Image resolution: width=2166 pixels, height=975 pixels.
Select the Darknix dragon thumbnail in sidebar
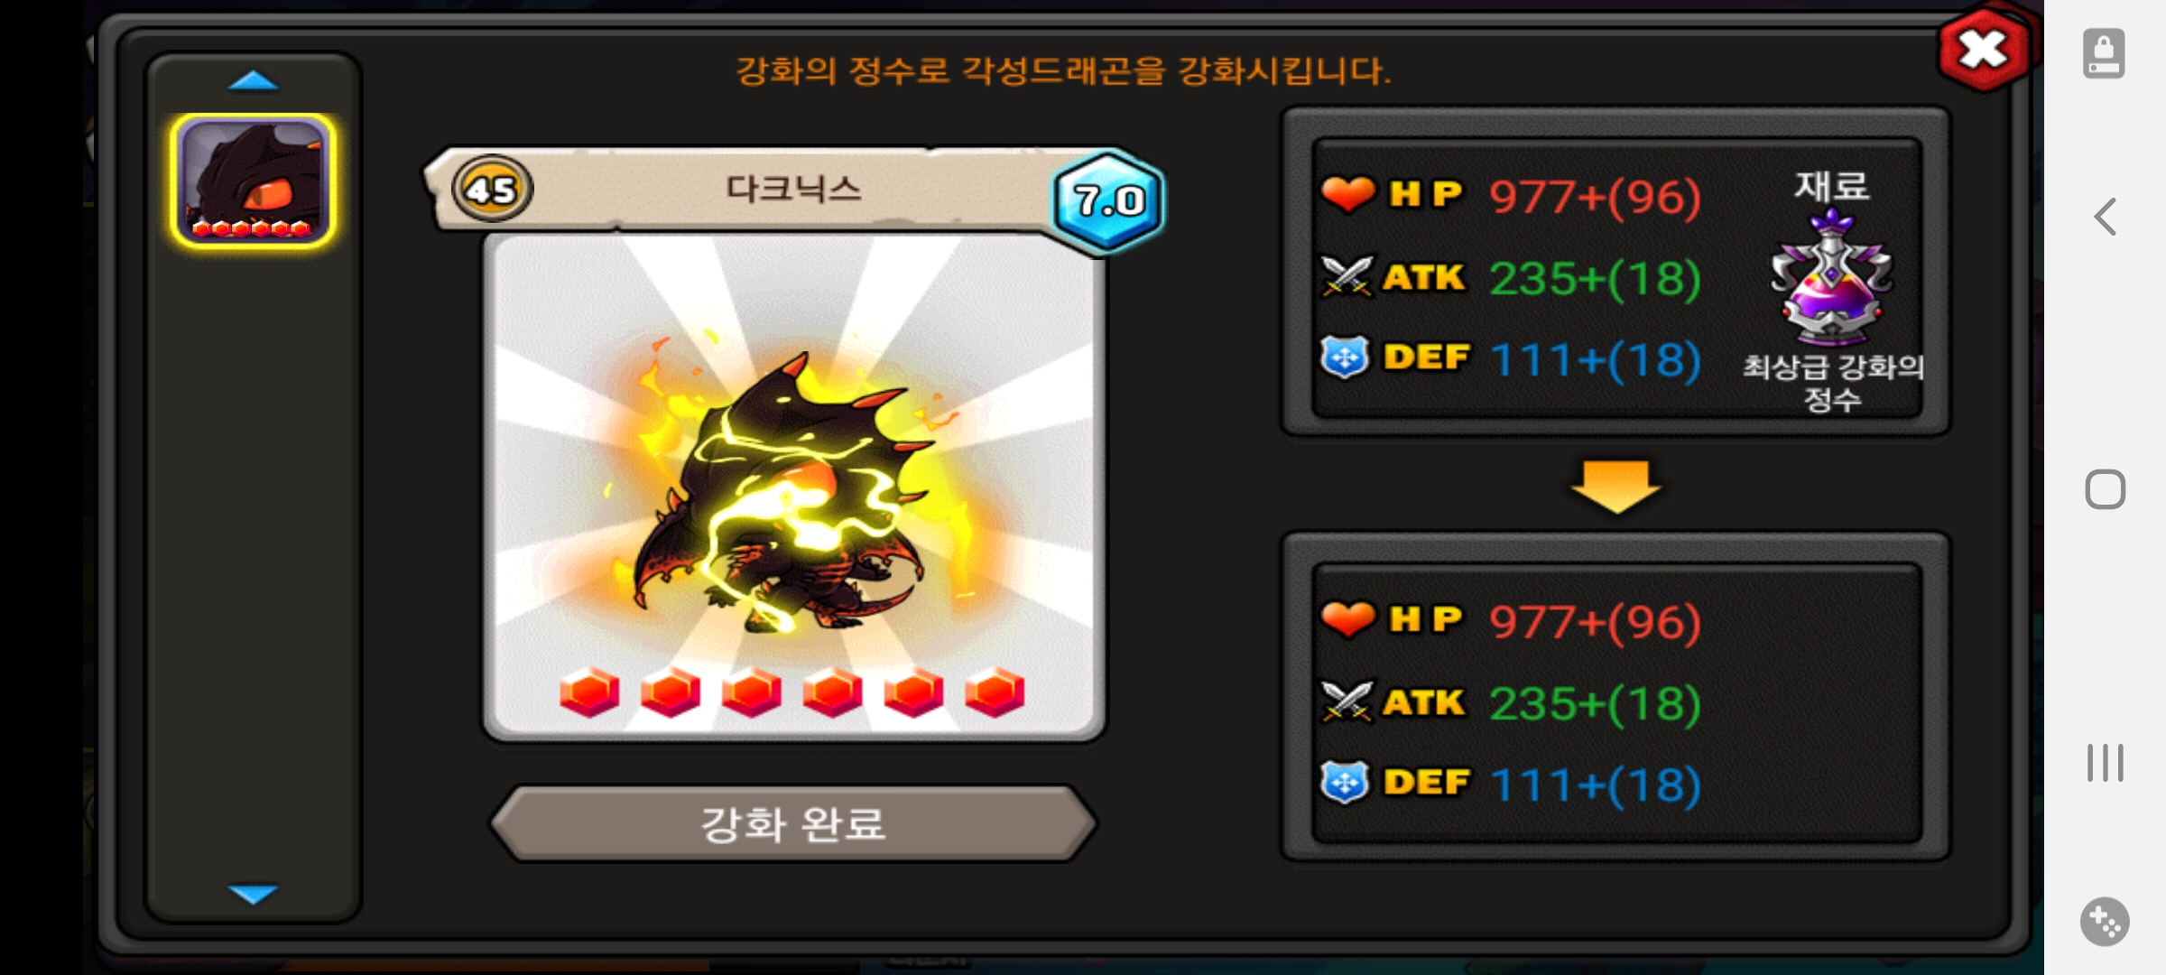click(x=253, y=180)
